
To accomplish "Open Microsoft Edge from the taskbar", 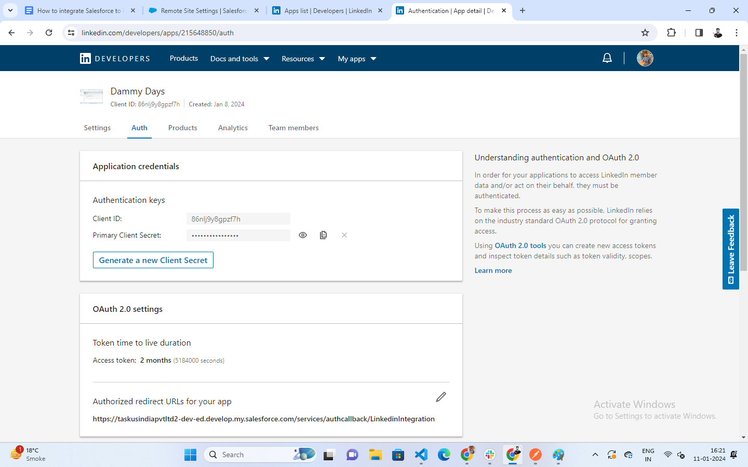I will coord(444,455).
